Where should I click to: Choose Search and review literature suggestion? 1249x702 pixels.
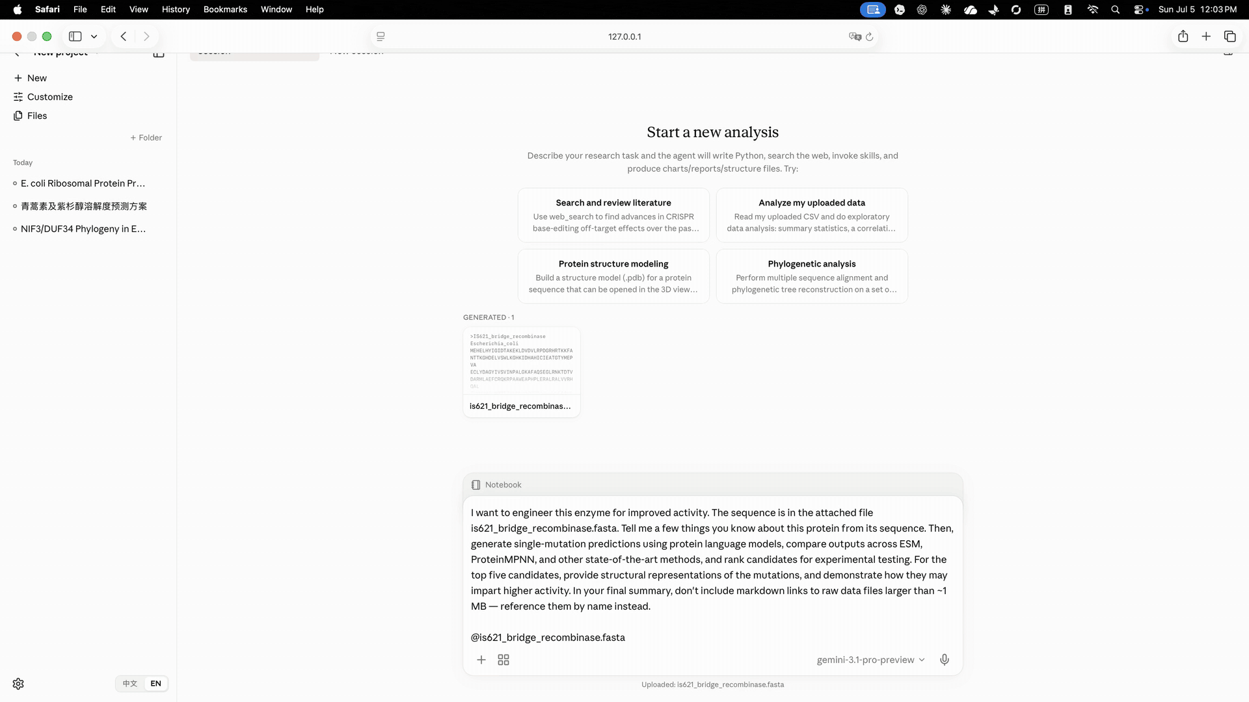[613, 215]
